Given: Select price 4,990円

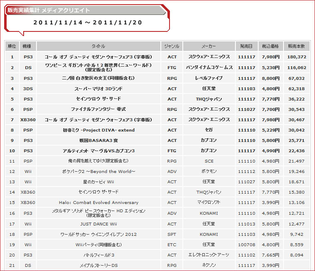Looking at the screenshot, I should 271,151.
